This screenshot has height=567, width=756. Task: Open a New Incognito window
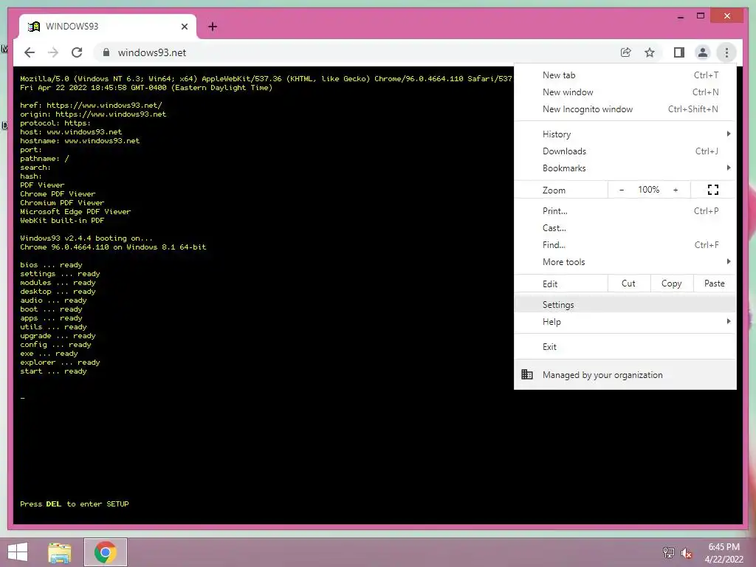point(625,109)
